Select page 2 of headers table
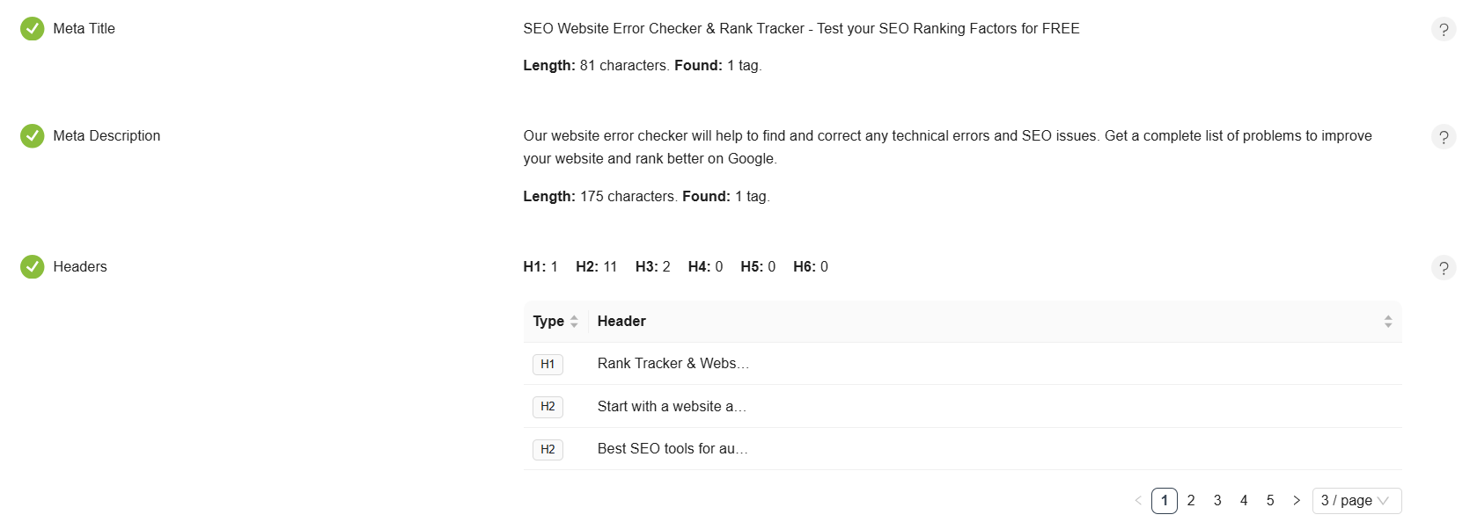This screenshot has height=522, width=1470. click(x=1191, y=501)
